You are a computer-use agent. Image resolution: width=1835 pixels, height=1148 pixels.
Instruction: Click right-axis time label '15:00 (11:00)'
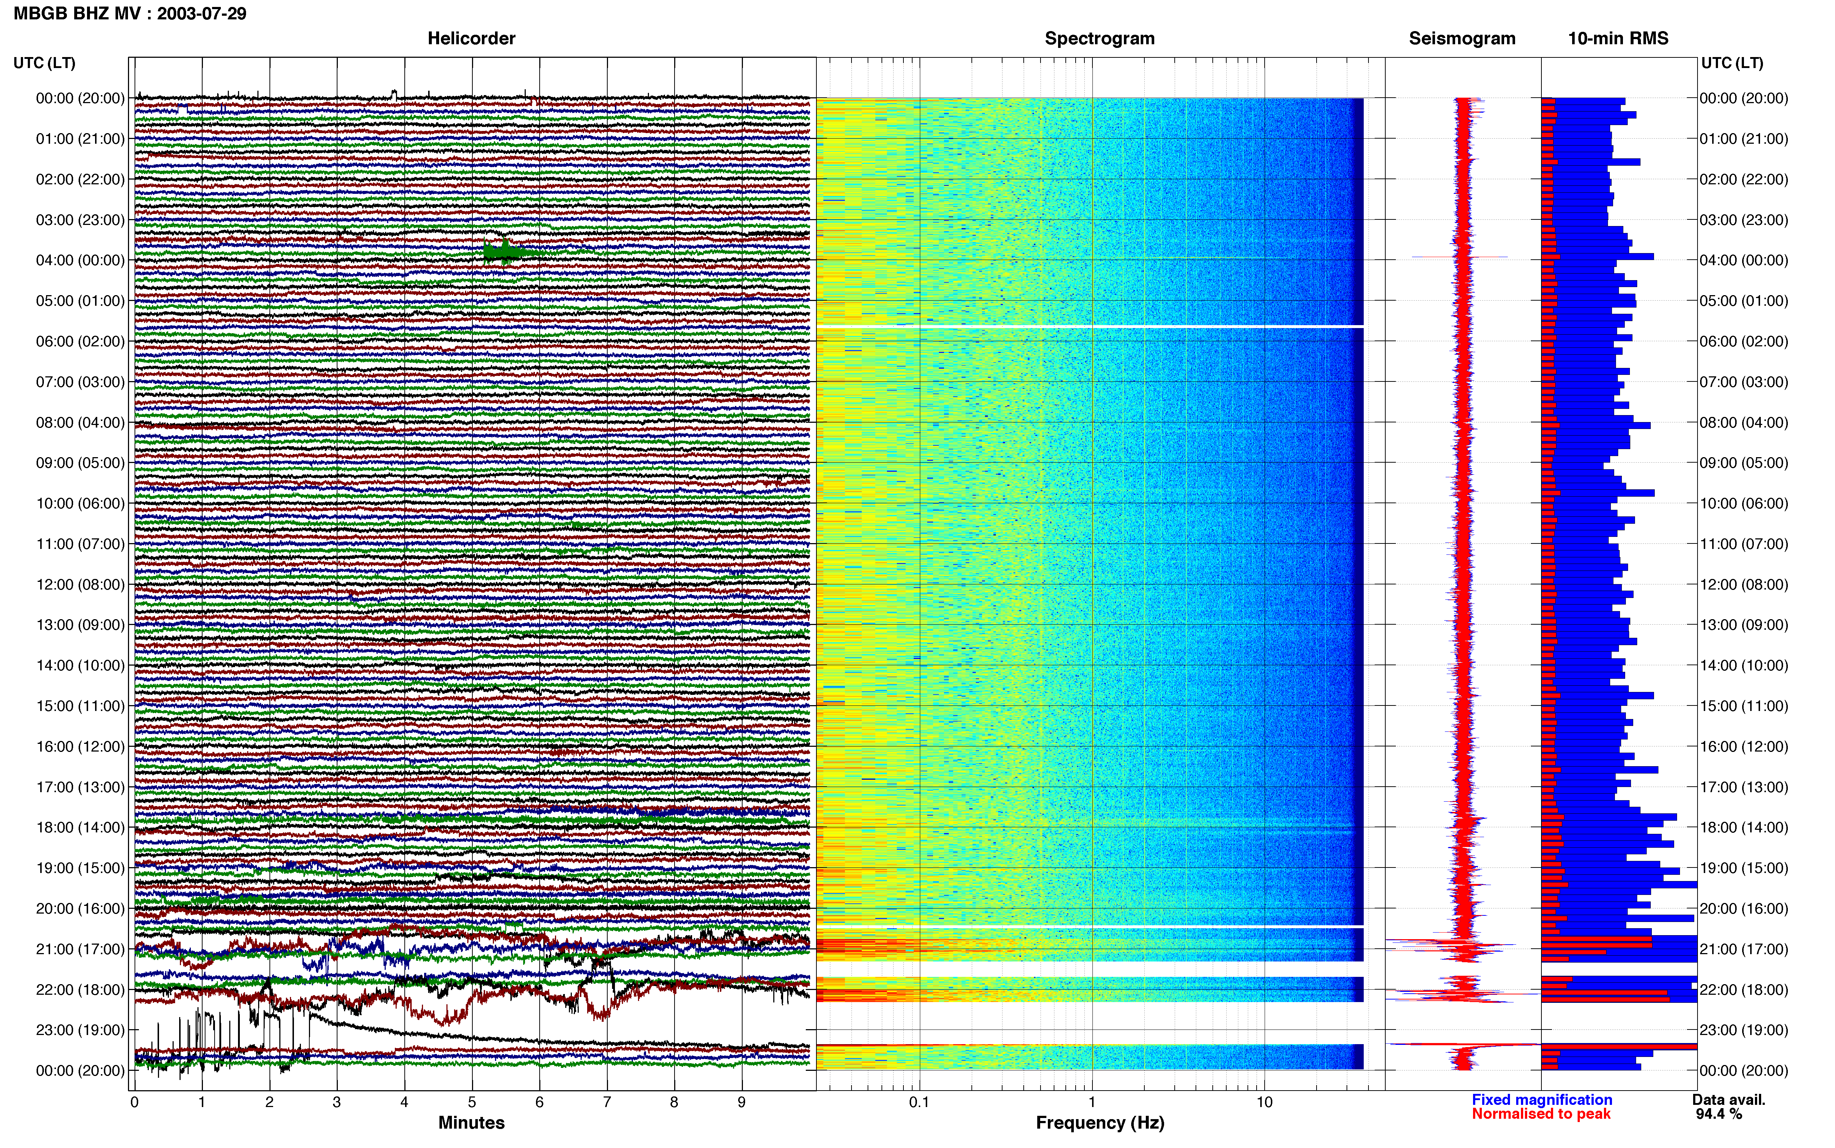(x=1744, y=706)
